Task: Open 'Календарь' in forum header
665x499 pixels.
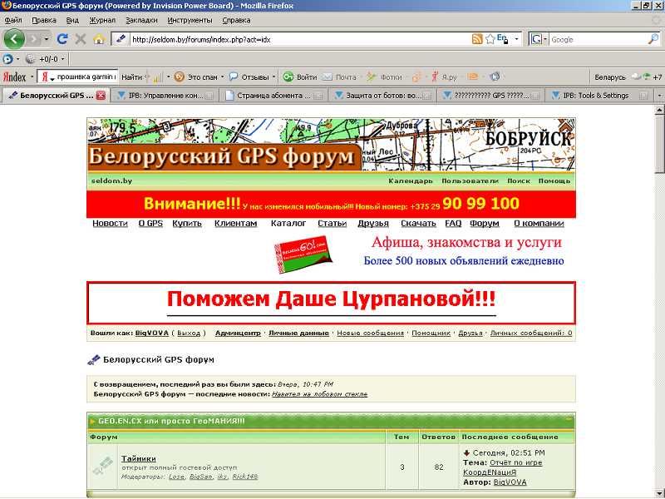Action: point(411,180)
